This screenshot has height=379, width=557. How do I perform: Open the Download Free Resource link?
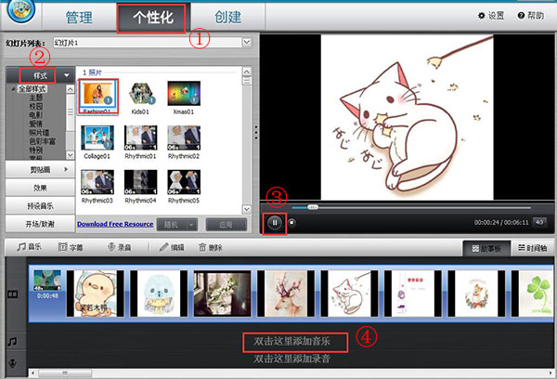115,224
